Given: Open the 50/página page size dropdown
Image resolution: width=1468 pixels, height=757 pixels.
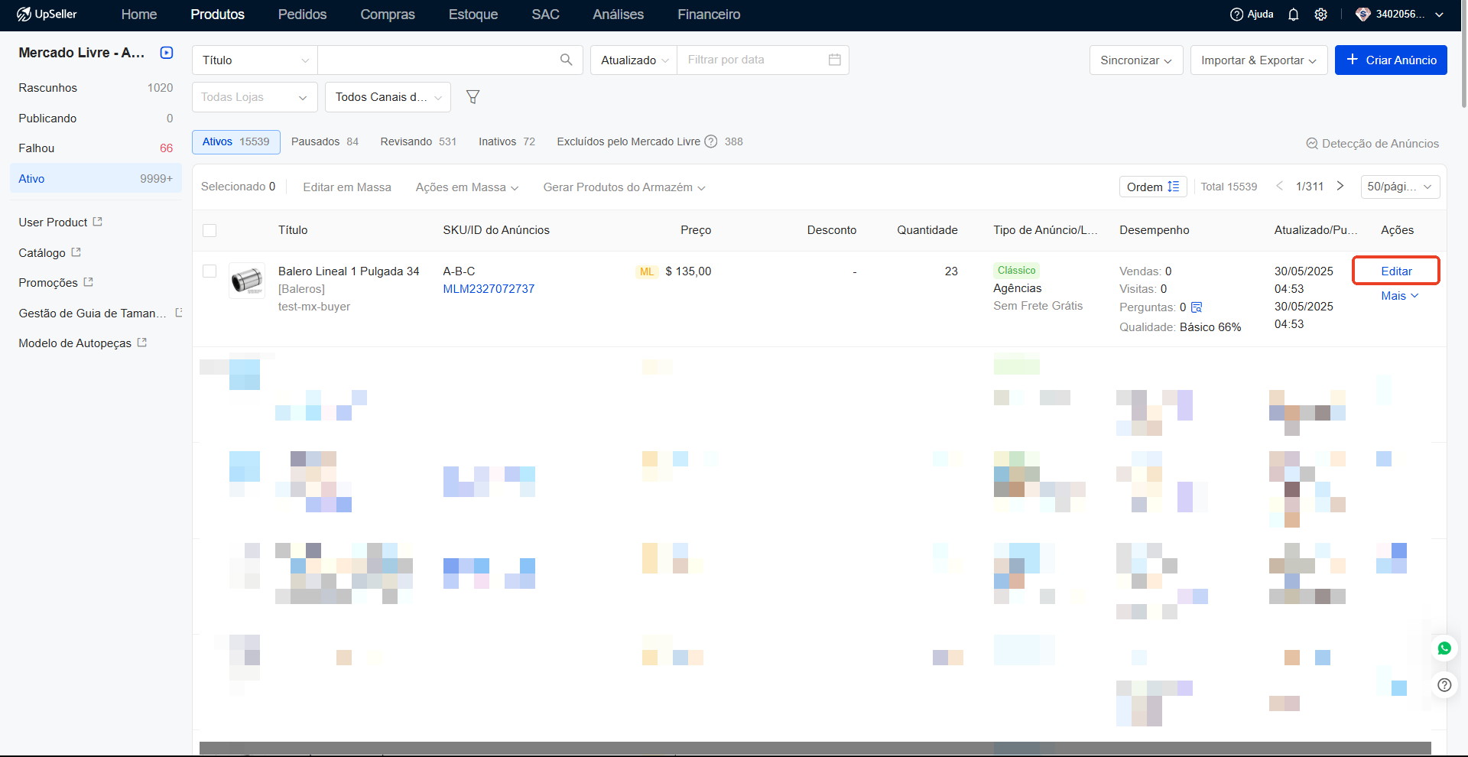Looking at the screenshot, I should (1399, 187).
